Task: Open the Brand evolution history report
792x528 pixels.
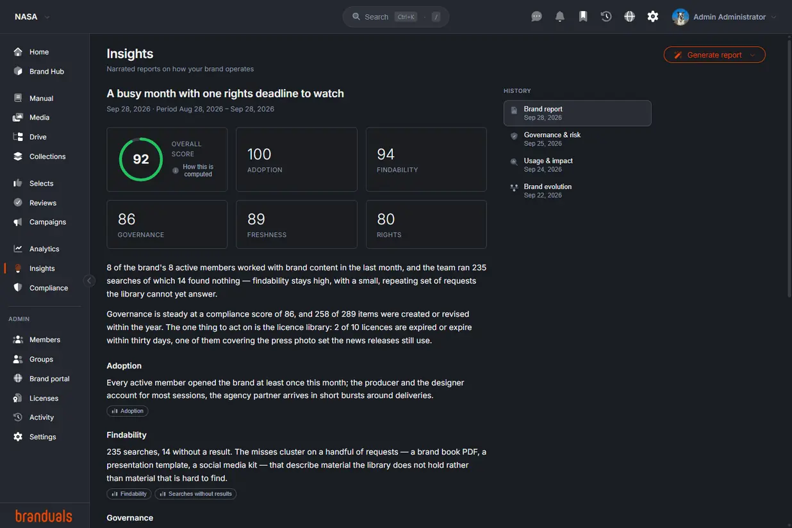Action: pos(577,190)
